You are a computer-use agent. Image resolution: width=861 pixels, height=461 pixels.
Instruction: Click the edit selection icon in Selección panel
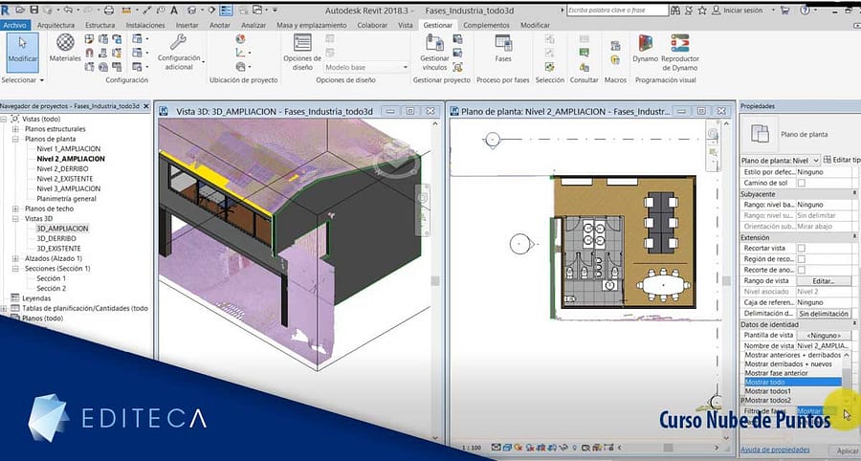(x=549, y=66)
